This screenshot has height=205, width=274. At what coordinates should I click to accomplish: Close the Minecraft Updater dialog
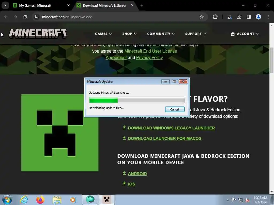[183, 82]
